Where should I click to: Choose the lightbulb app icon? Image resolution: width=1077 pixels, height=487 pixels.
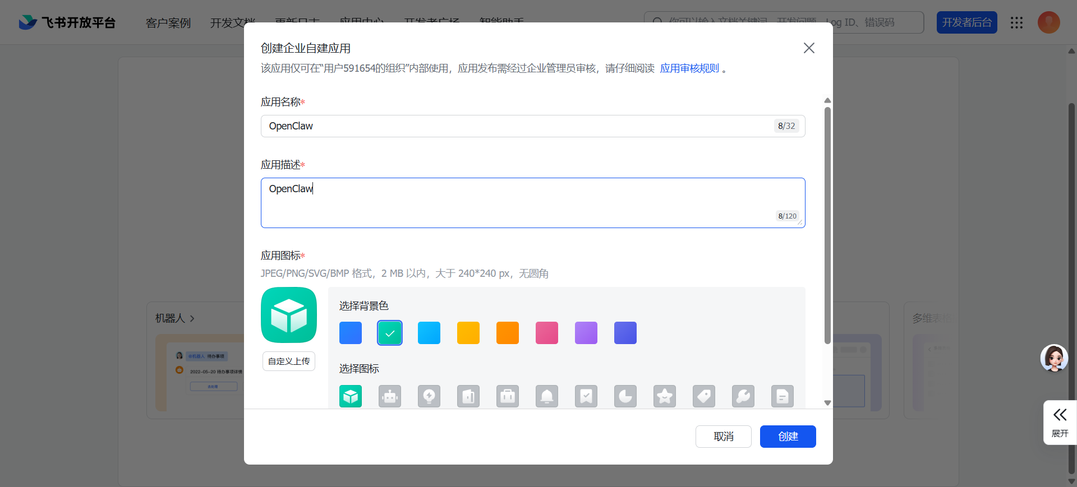pos(429,396)
